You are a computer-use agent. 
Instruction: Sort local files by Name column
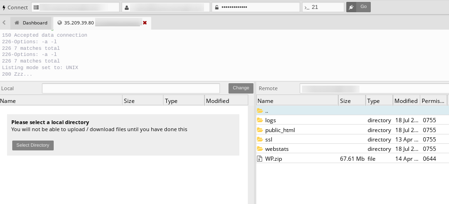coord(61,101)
